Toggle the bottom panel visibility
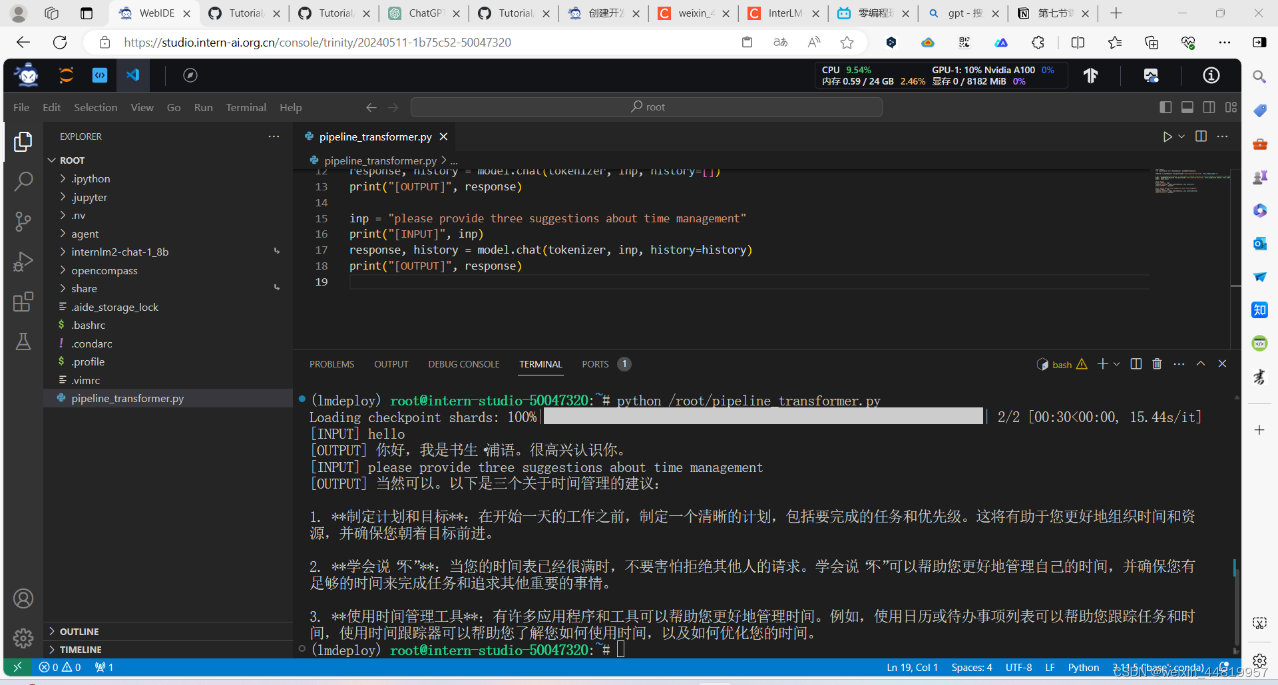The image size is (1278, 685). tap(1187, 107)
